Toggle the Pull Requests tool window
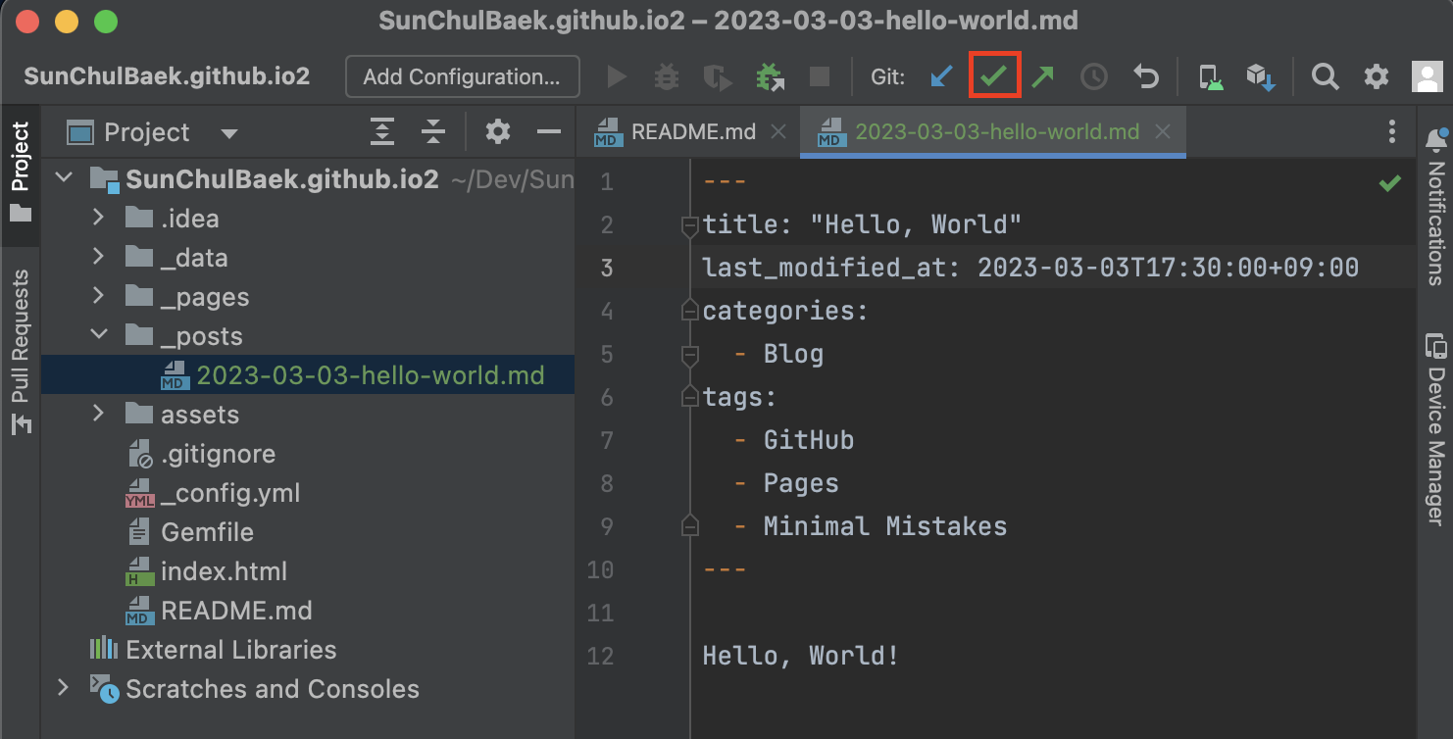The image size is (1453, 739). (x=21, y=351)
